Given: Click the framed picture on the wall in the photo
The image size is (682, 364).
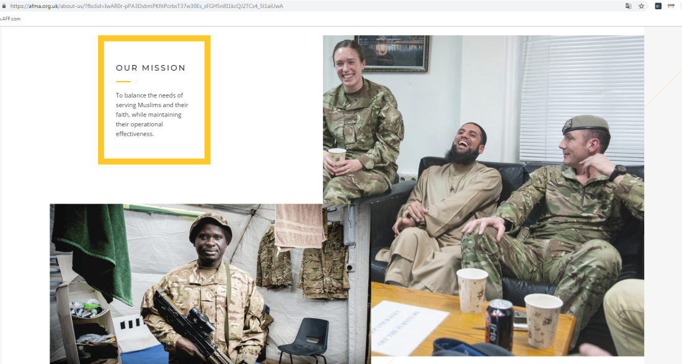Looking at the screenshot, I should click(392, 53).
